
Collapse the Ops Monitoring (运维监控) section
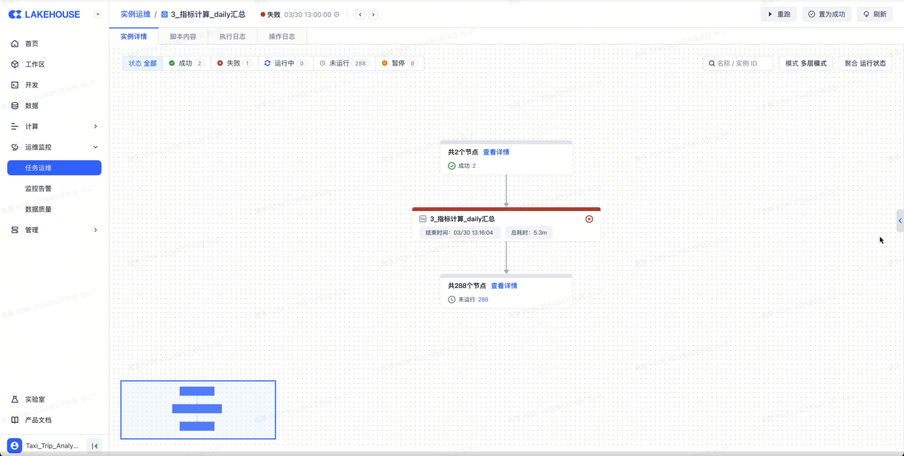tap(95, 147)
